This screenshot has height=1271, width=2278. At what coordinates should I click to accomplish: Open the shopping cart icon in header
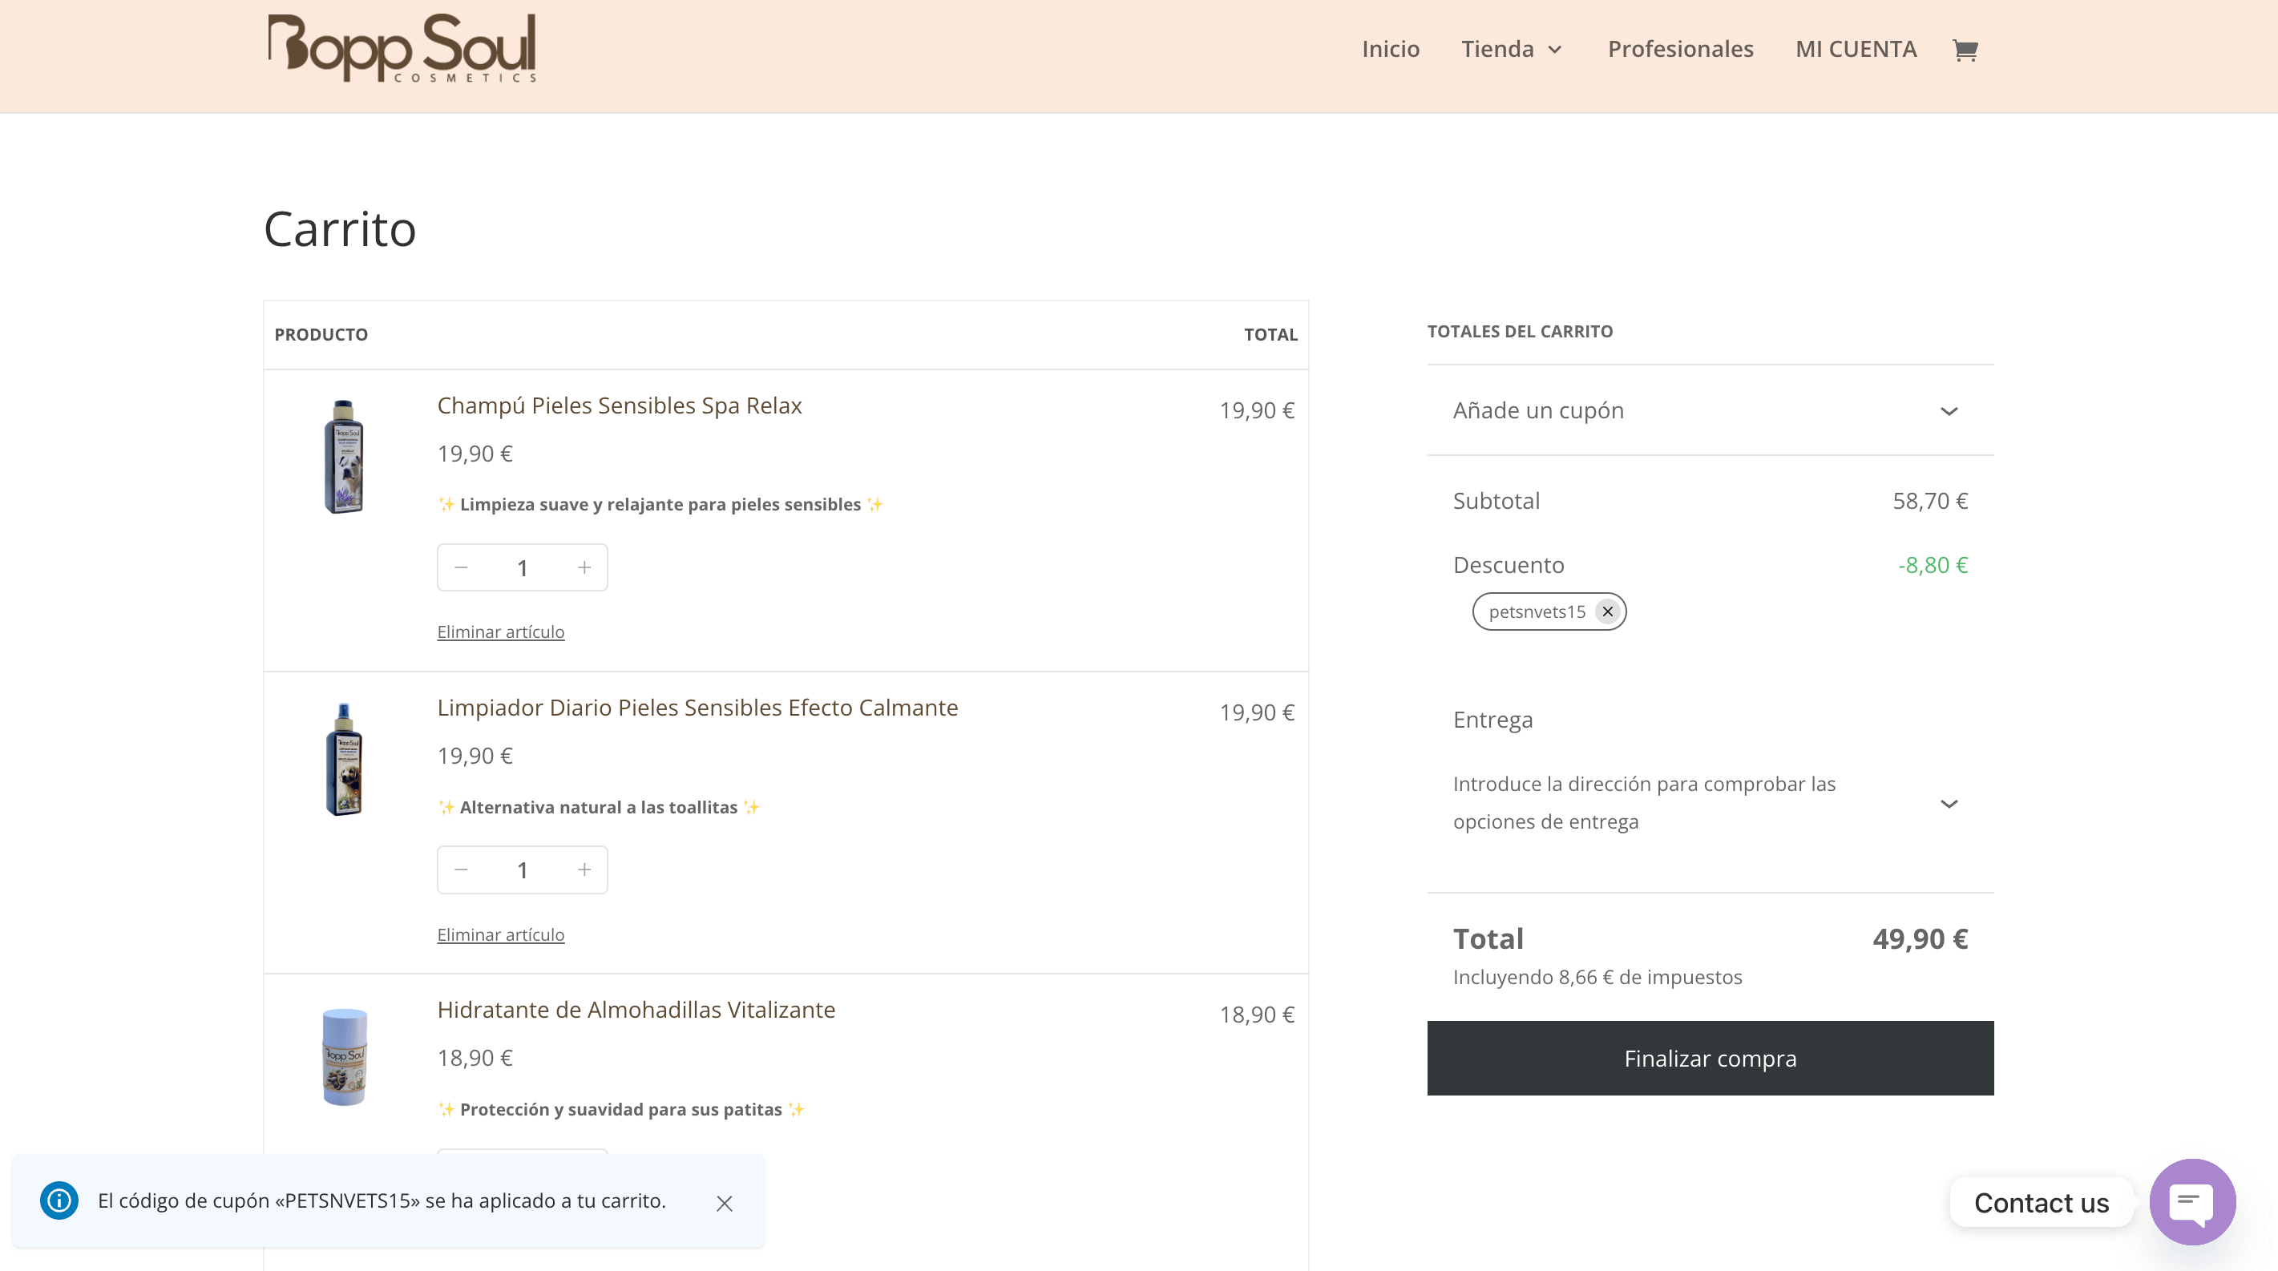(x=1964, y=50)
